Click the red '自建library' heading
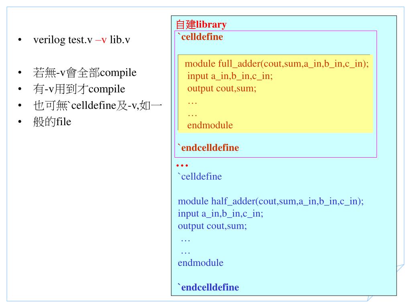Image resolution: width=411 pixels, height=308 pixels. tap(201, 24)
